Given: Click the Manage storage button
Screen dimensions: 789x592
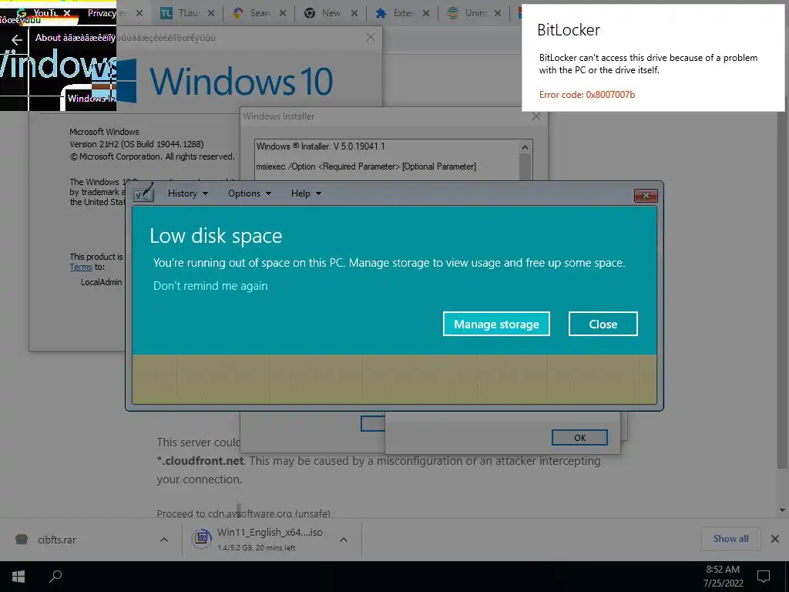Looking at the screenshot, I should tap(496, 324).
